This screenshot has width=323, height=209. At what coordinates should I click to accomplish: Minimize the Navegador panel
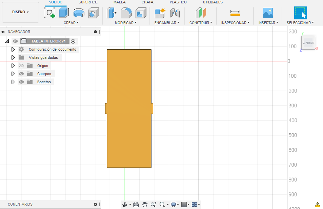coord(95,32)
